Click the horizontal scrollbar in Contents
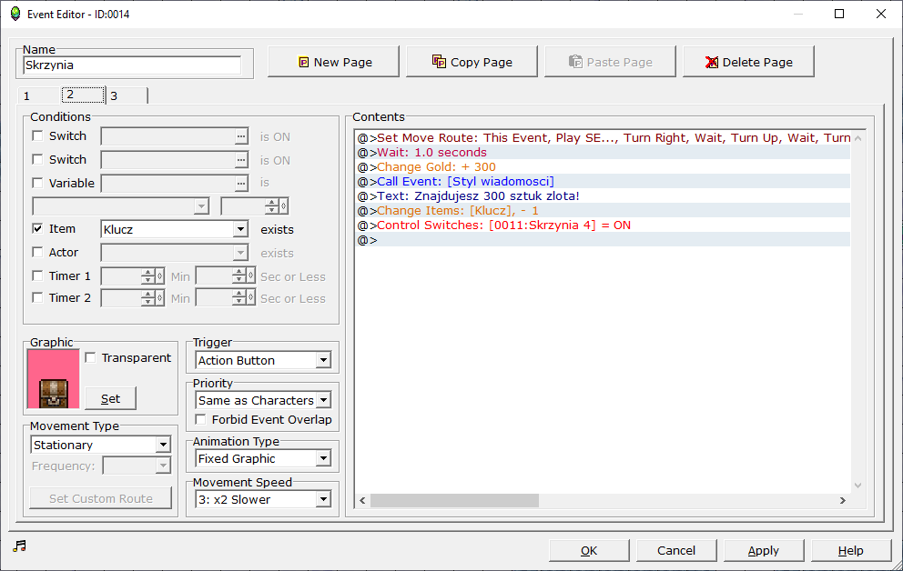903x571 pixels. point(454,501)
